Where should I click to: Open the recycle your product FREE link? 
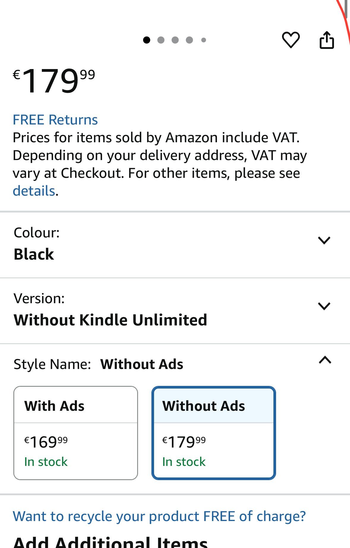[159, 516]
